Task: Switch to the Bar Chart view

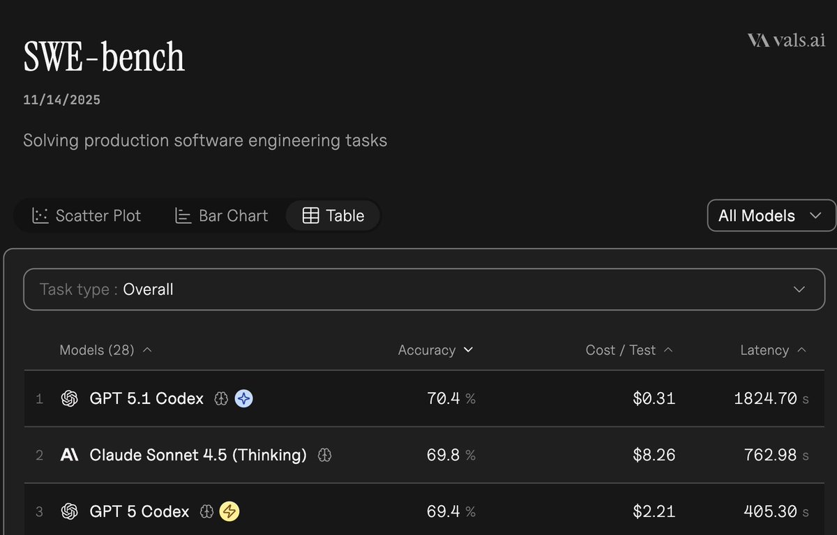Action: (221, 216)
